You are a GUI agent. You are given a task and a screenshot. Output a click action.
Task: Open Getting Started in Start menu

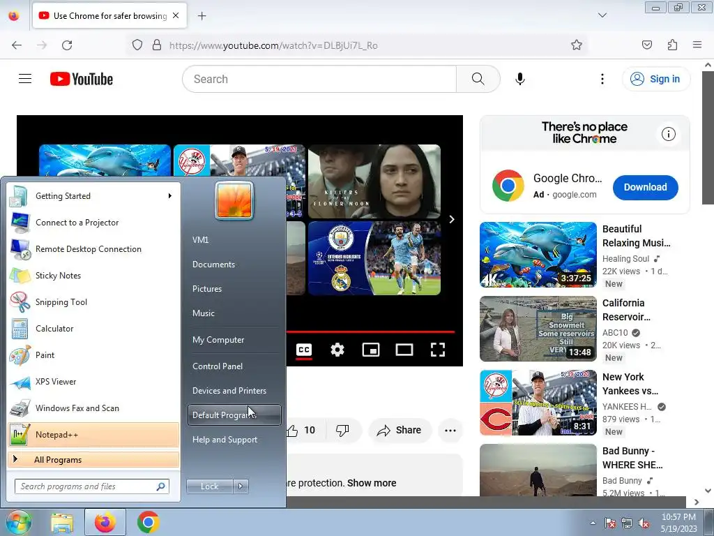(93, 196)
